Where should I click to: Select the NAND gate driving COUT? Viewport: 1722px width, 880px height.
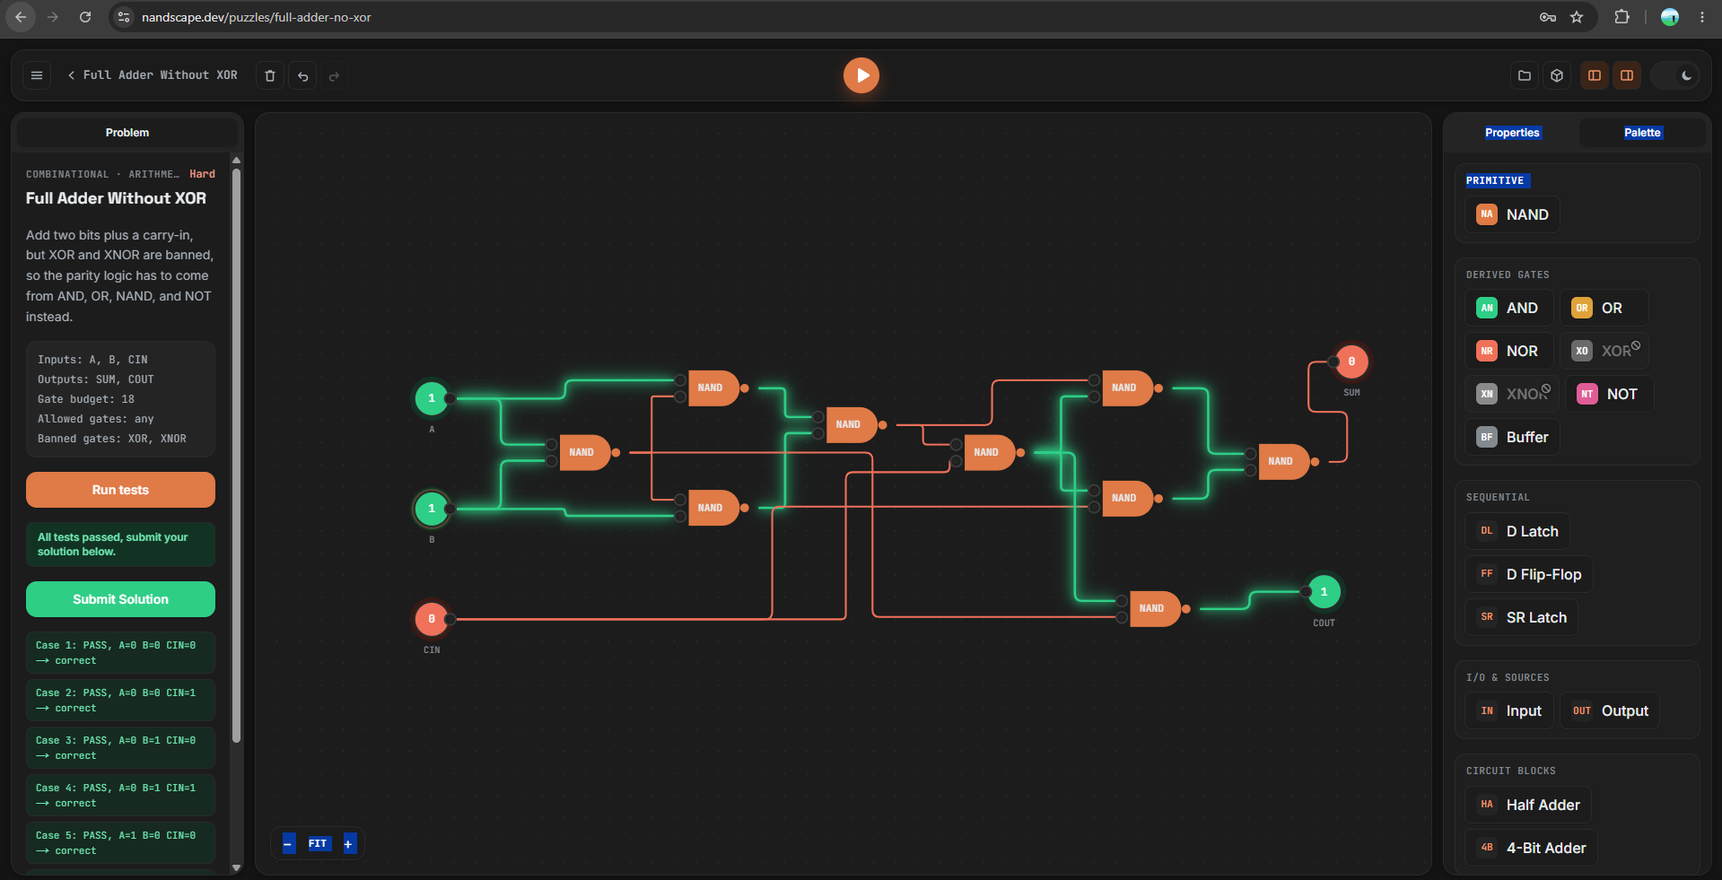[x=1154, y=609]
